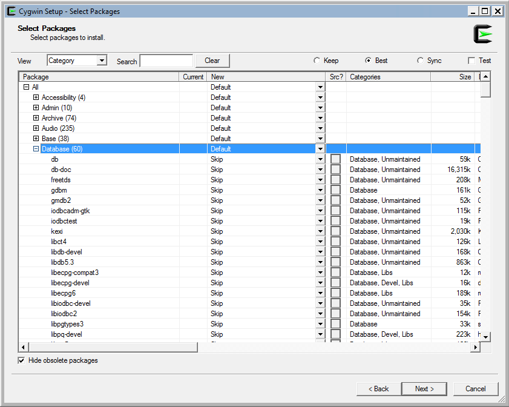Enable the Test checkbox
This screenshot has height=407, width=509.
coord(471,61)
